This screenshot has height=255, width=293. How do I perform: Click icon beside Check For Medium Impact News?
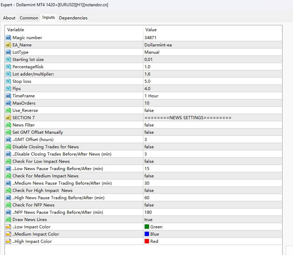(x=8, y=176)
